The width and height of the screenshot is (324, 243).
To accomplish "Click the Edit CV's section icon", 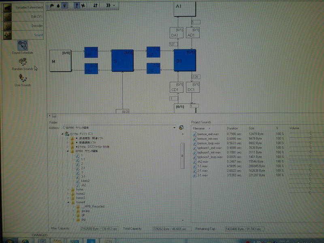I will [x=7, y=17].
